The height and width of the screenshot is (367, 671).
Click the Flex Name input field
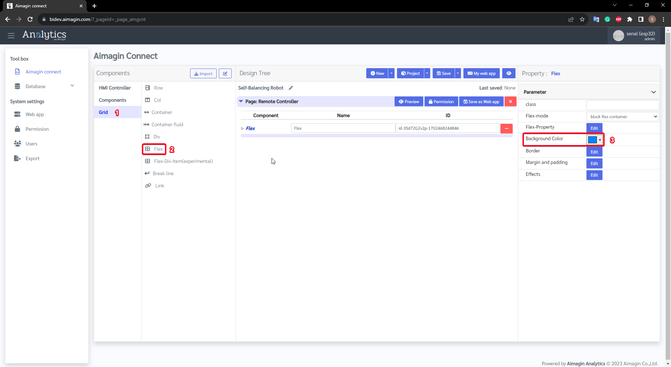(x=343, y=128)
